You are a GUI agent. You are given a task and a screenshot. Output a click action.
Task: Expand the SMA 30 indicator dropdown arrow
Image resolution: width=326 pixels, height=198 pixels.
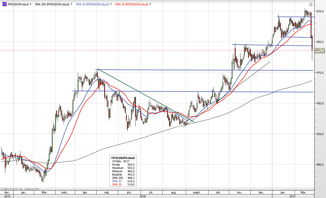[x=150, y=4]
